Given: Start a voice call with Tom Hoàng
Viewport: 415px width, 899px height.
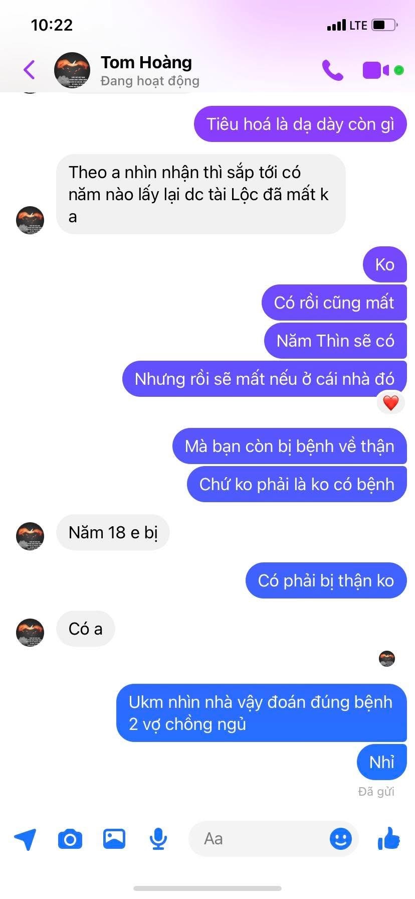Looking at the screenshot, I should pyautogui.click(x=333, y=70).
